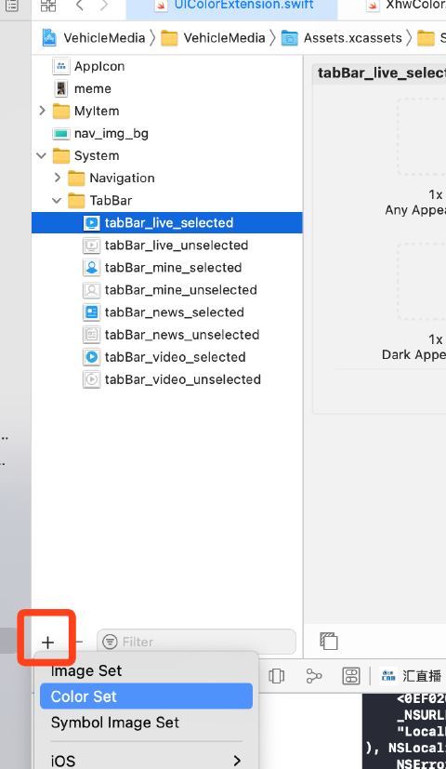The width and height of the screenshot is (446, 769).
Task: Open the iOS submenu
Action: [146, 761]
